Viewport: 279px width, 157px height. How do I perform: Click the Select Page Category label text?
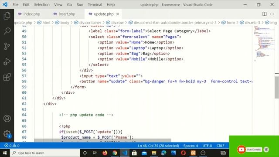click(x=170, y=31)
